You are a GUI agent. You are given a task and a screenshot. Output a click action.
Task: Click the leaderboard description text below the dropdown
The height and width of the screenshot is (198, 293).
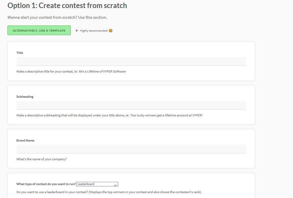coord(109,192)
